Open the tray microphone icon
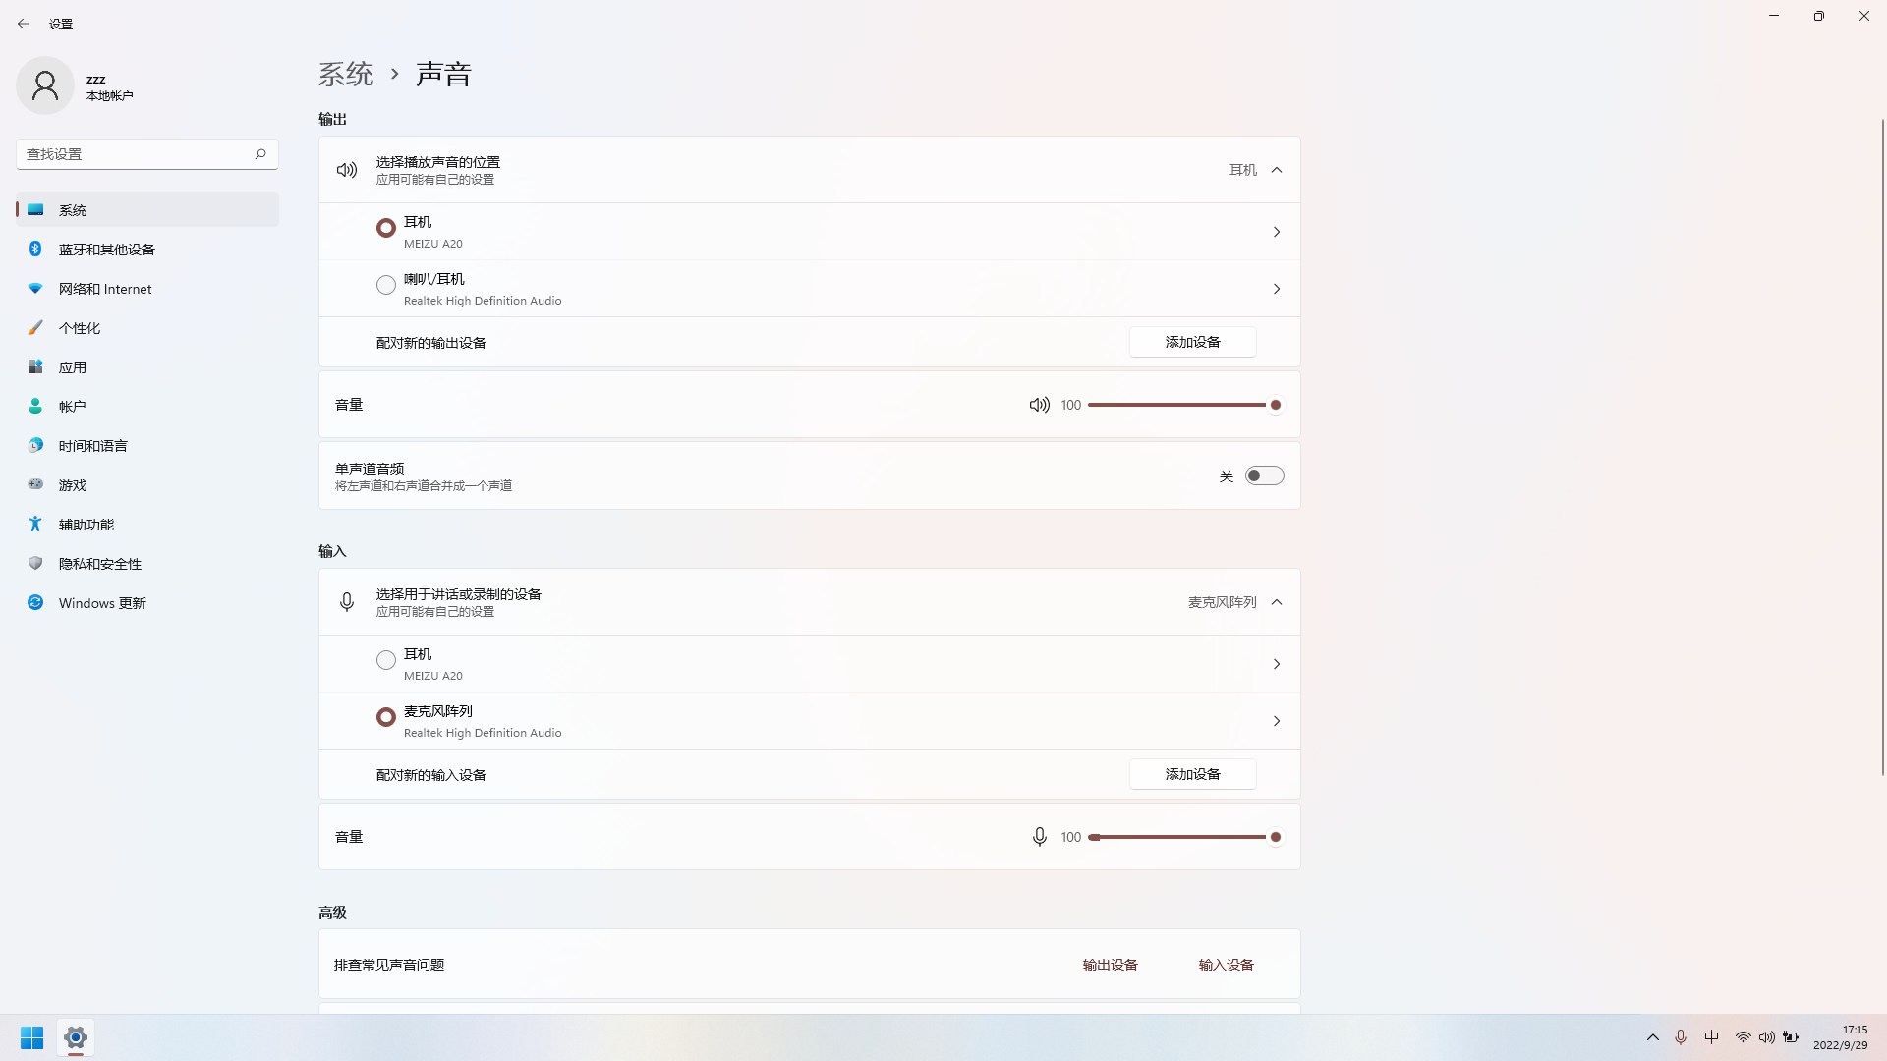Image resolution: width=1887 pixels, height=1061 pixels. click(x=1681, y=1037)
